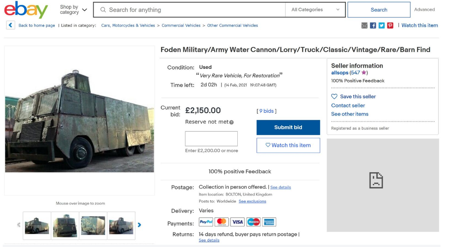
Task: Open the 9 bids link
Action: [x=266, y=111]
